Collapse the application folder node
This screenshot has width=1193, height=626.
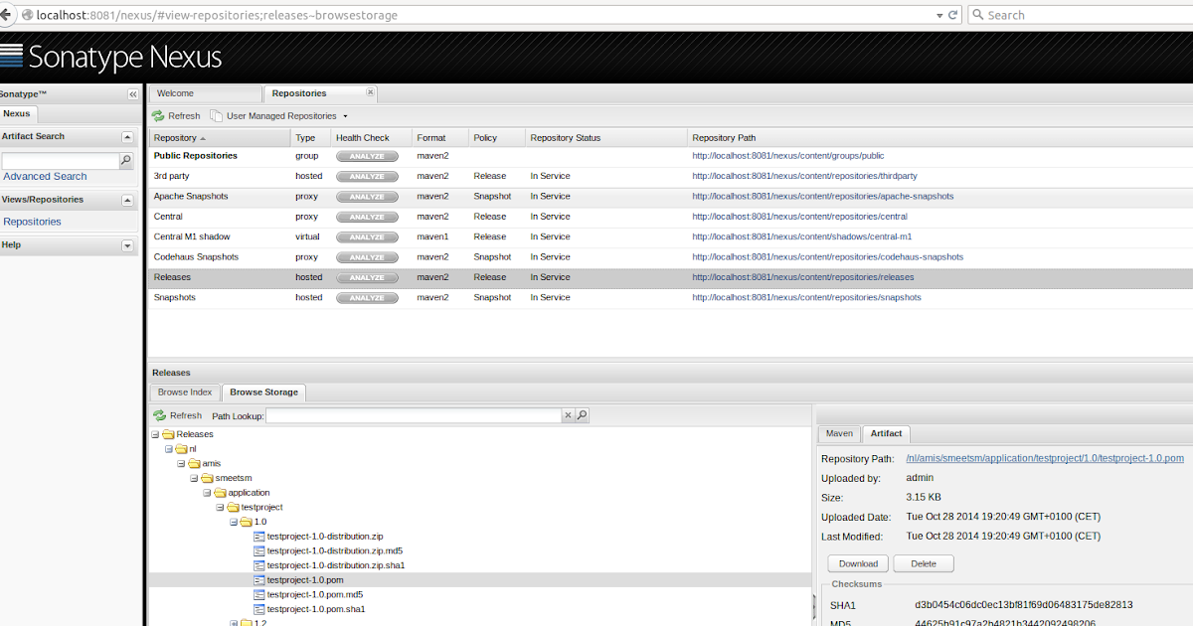208,493
